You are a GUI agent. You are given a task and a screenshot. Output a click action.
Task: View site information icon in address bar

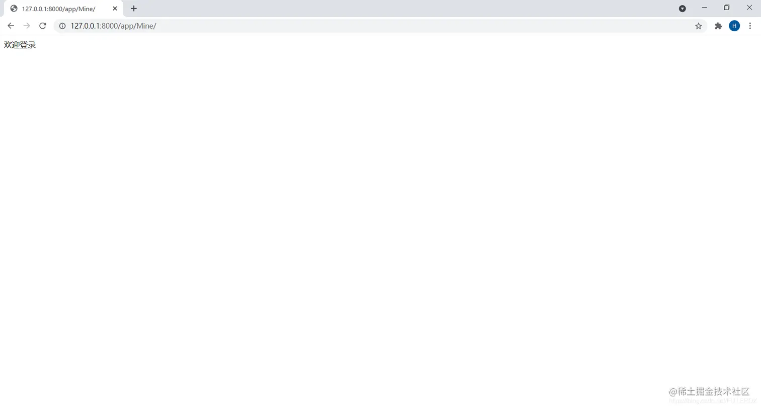click(62, 26)
